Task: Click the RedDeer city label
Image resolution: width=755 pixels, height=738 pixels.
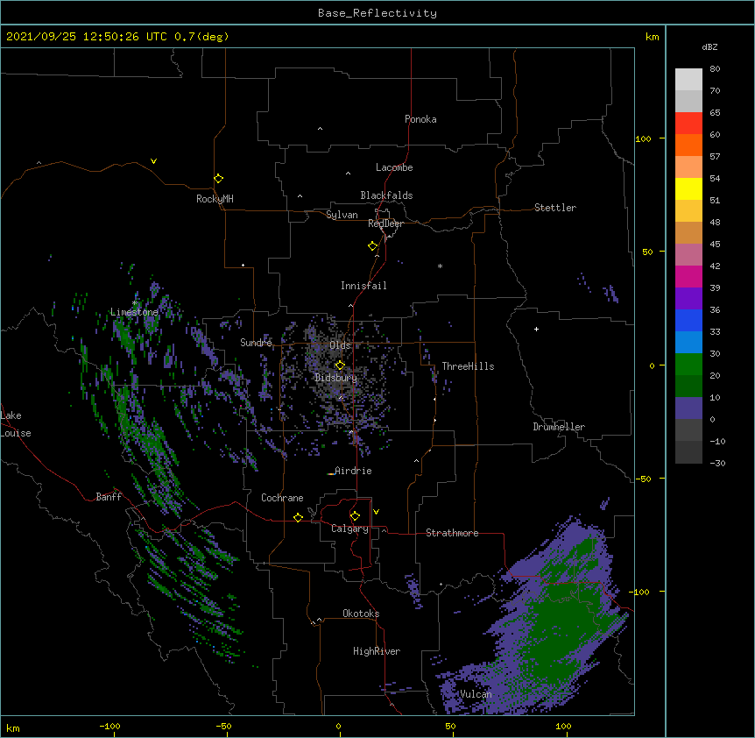Action: [x=385, y=224]
